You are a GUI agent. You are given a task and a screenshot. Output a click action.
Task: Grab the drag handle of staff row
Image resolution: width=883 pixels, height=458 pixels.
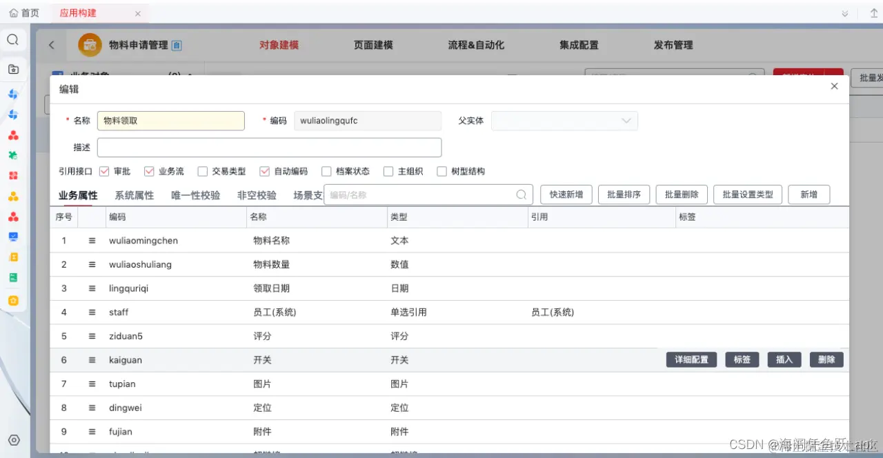tap(92, 312)
